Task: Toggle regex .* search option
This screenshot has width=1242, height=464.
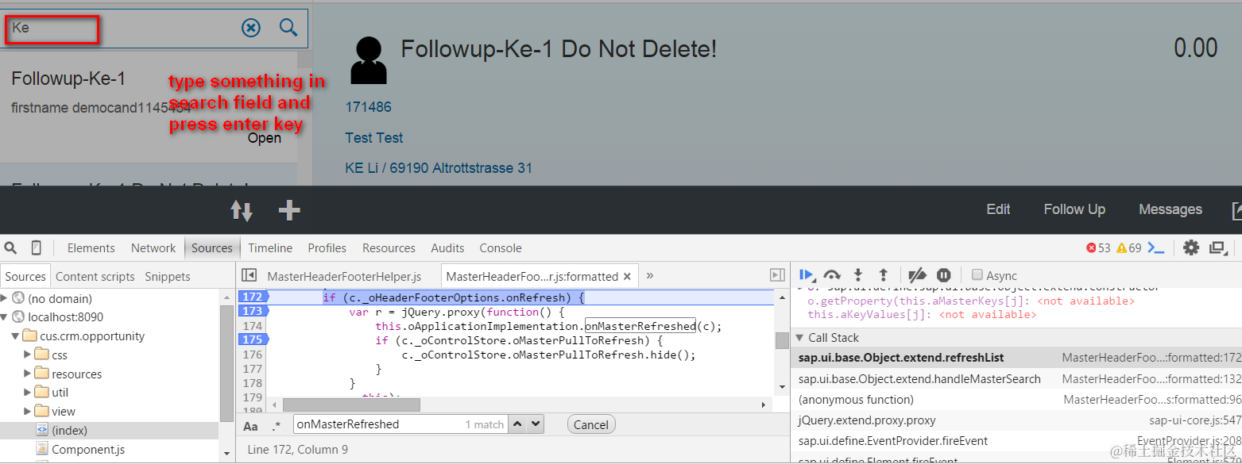Action: 276,425
